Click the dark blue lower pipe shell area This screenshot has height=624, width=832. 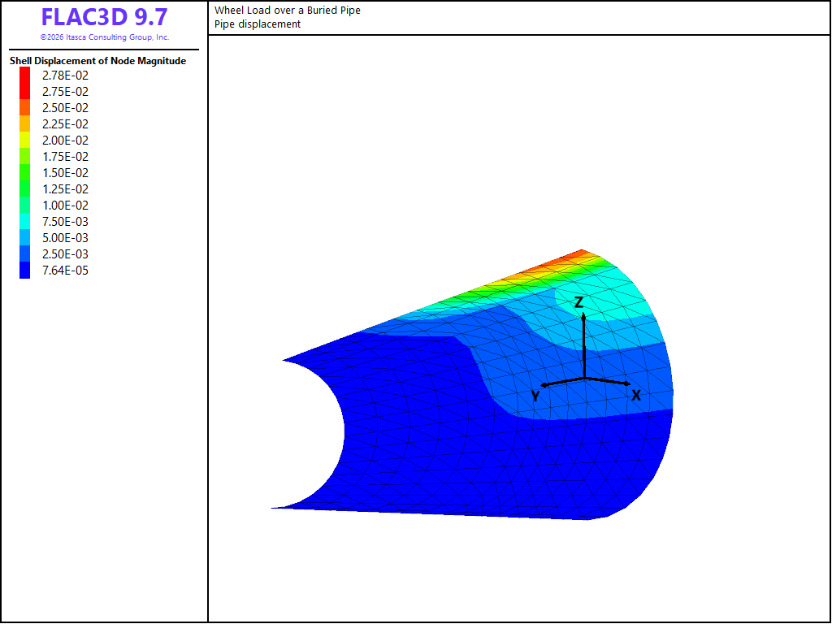[478, 467]
